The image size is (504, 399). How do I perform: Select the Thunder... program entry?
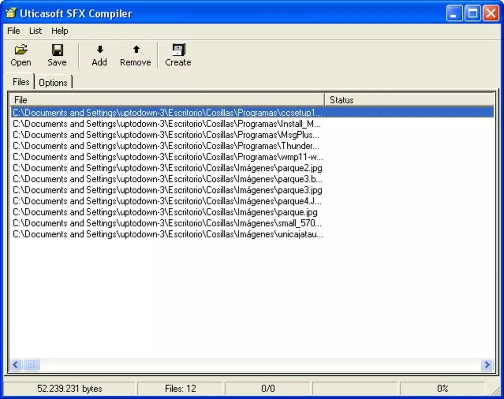[x=166, y=146]
